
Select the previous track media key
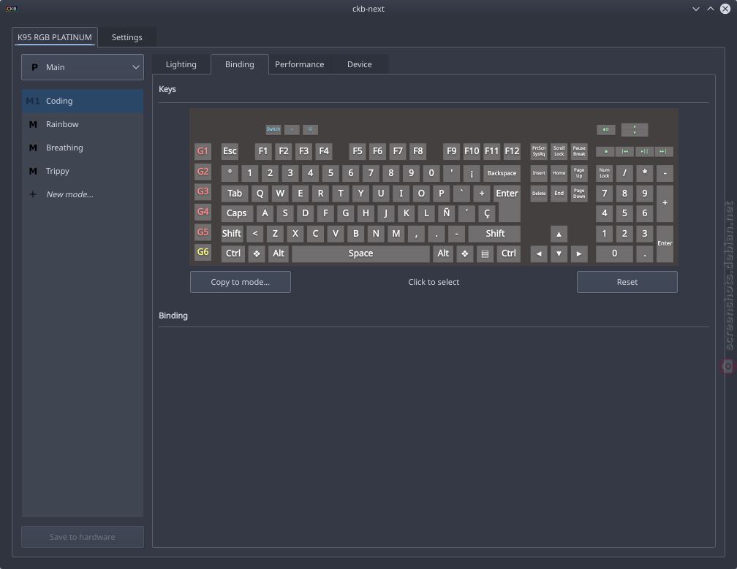625,152
